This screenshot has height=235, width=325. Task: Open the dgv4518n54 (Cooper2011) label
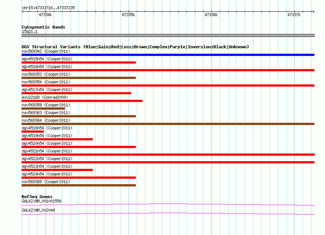point(47,128)
